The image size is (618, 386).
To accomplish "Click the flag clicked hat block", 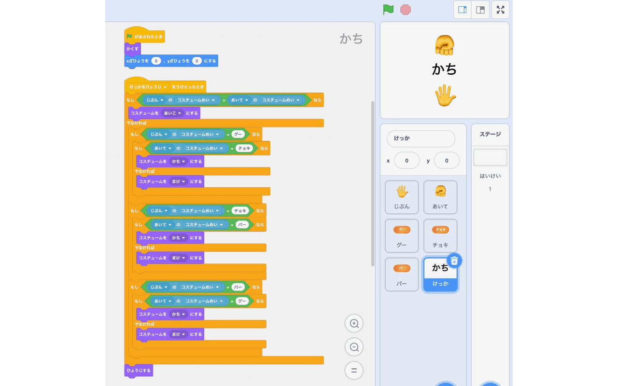I will point(144,36).
